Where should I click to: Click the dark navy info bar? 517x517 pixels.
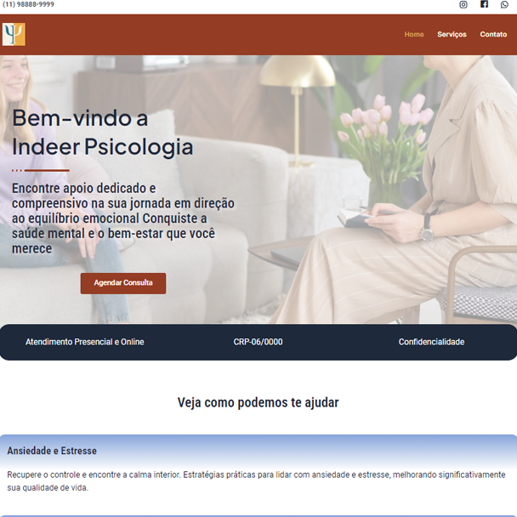pyautogui.click(x=258, y=342)
